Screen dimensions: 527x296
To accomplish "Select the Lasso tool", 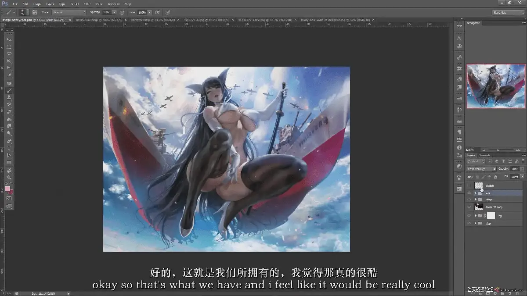I will (x=9, y=54).
